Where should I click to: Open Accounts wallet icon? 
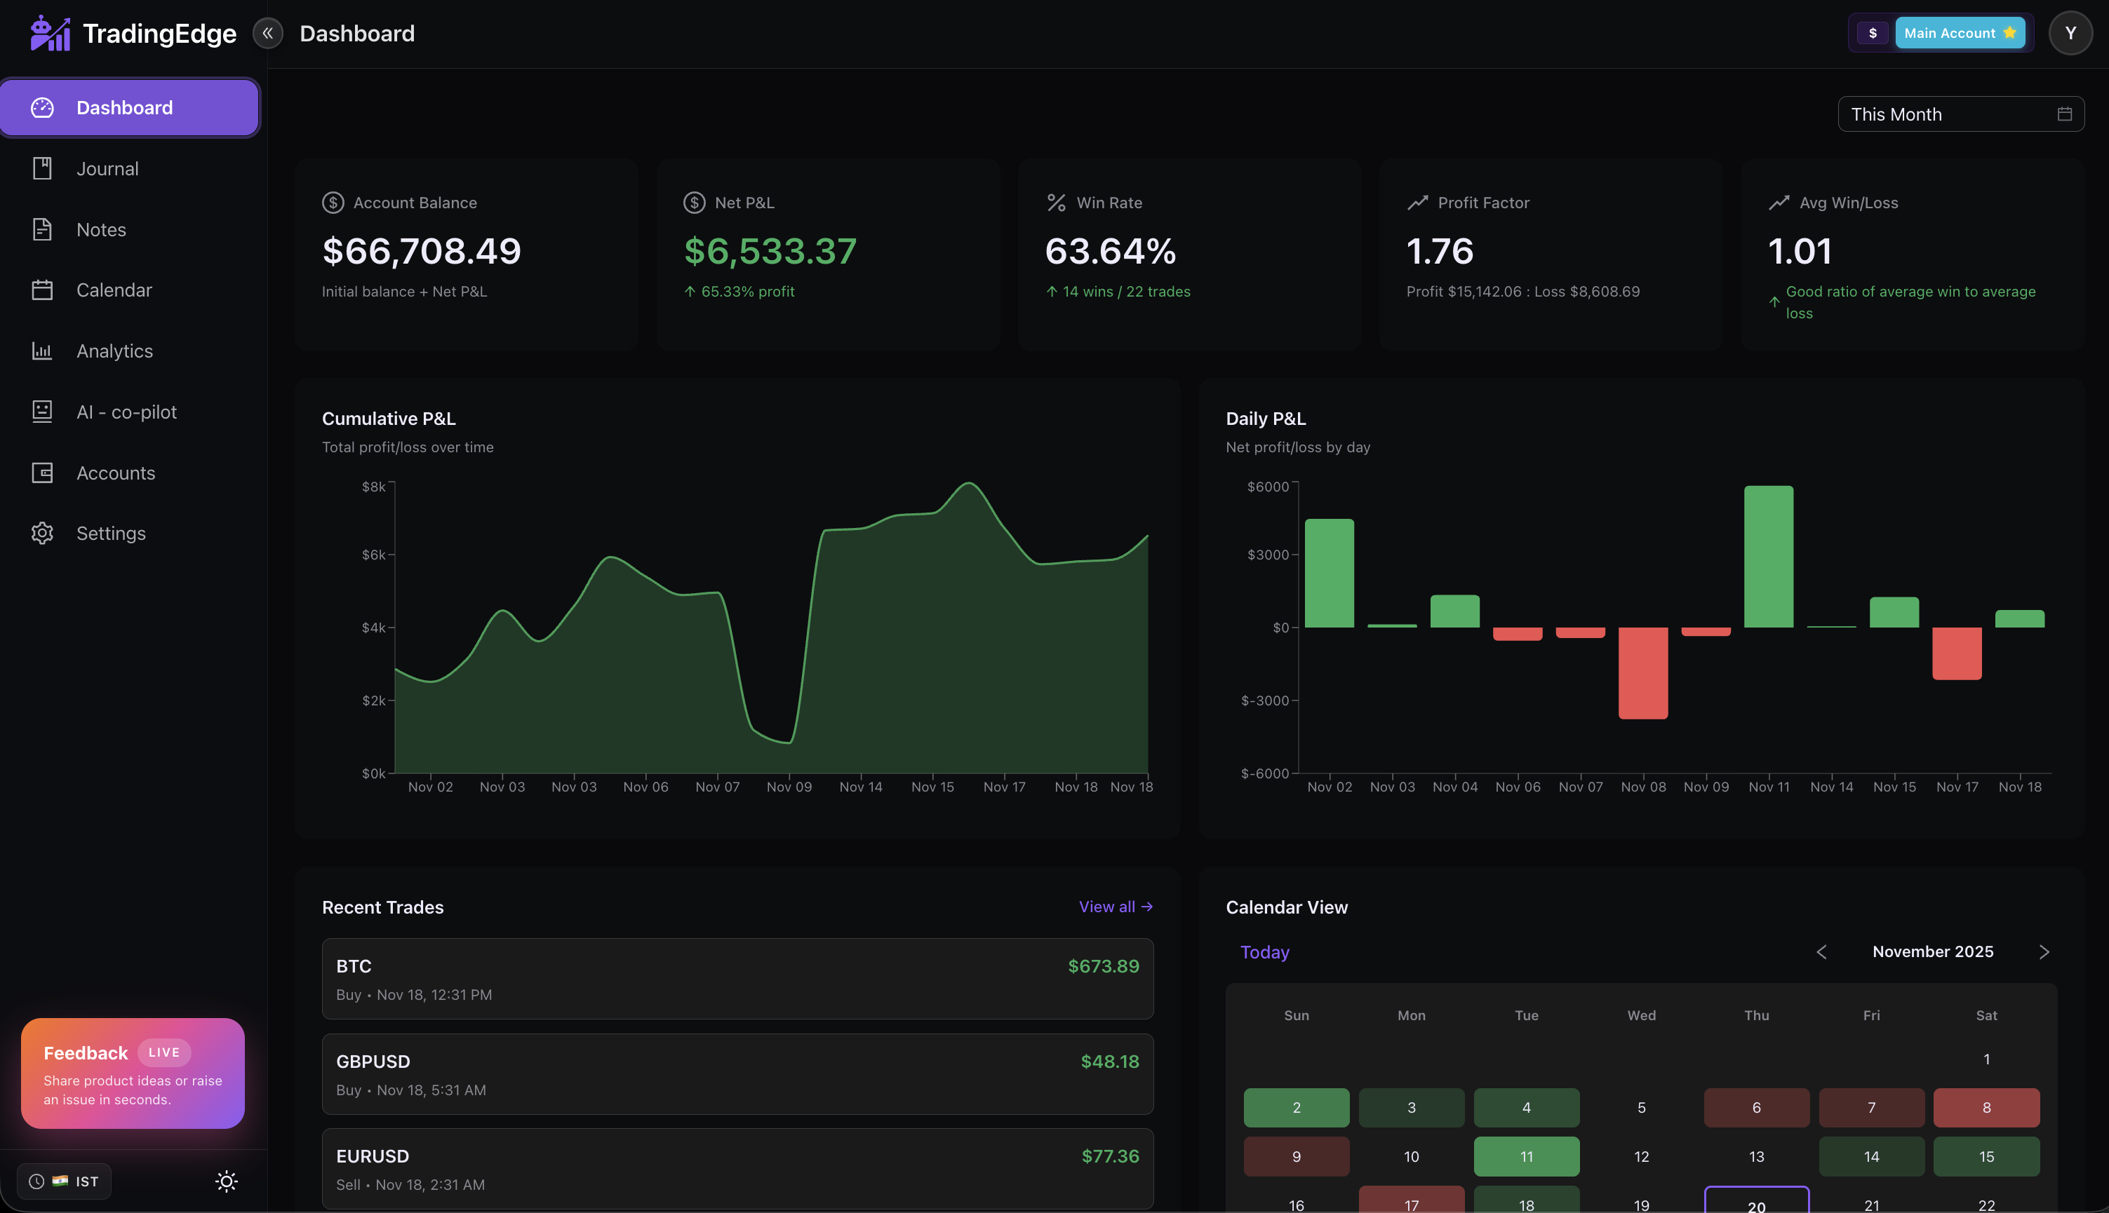[x=41, y=473]
